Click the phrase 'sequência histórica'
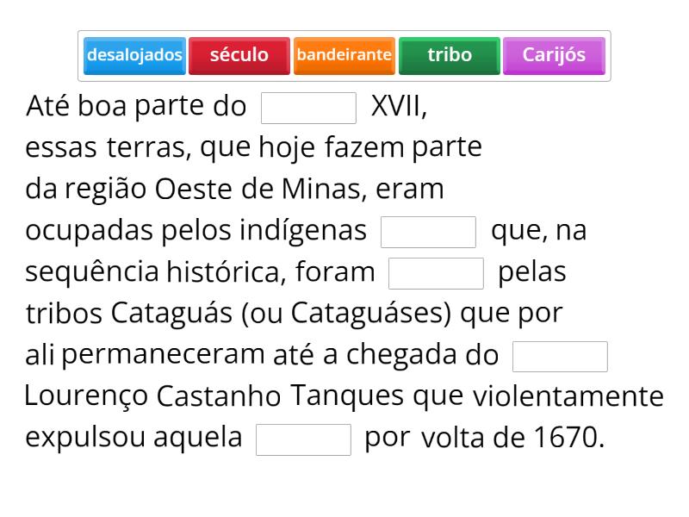Screen dimensions: 689x517 click(157, 272)
